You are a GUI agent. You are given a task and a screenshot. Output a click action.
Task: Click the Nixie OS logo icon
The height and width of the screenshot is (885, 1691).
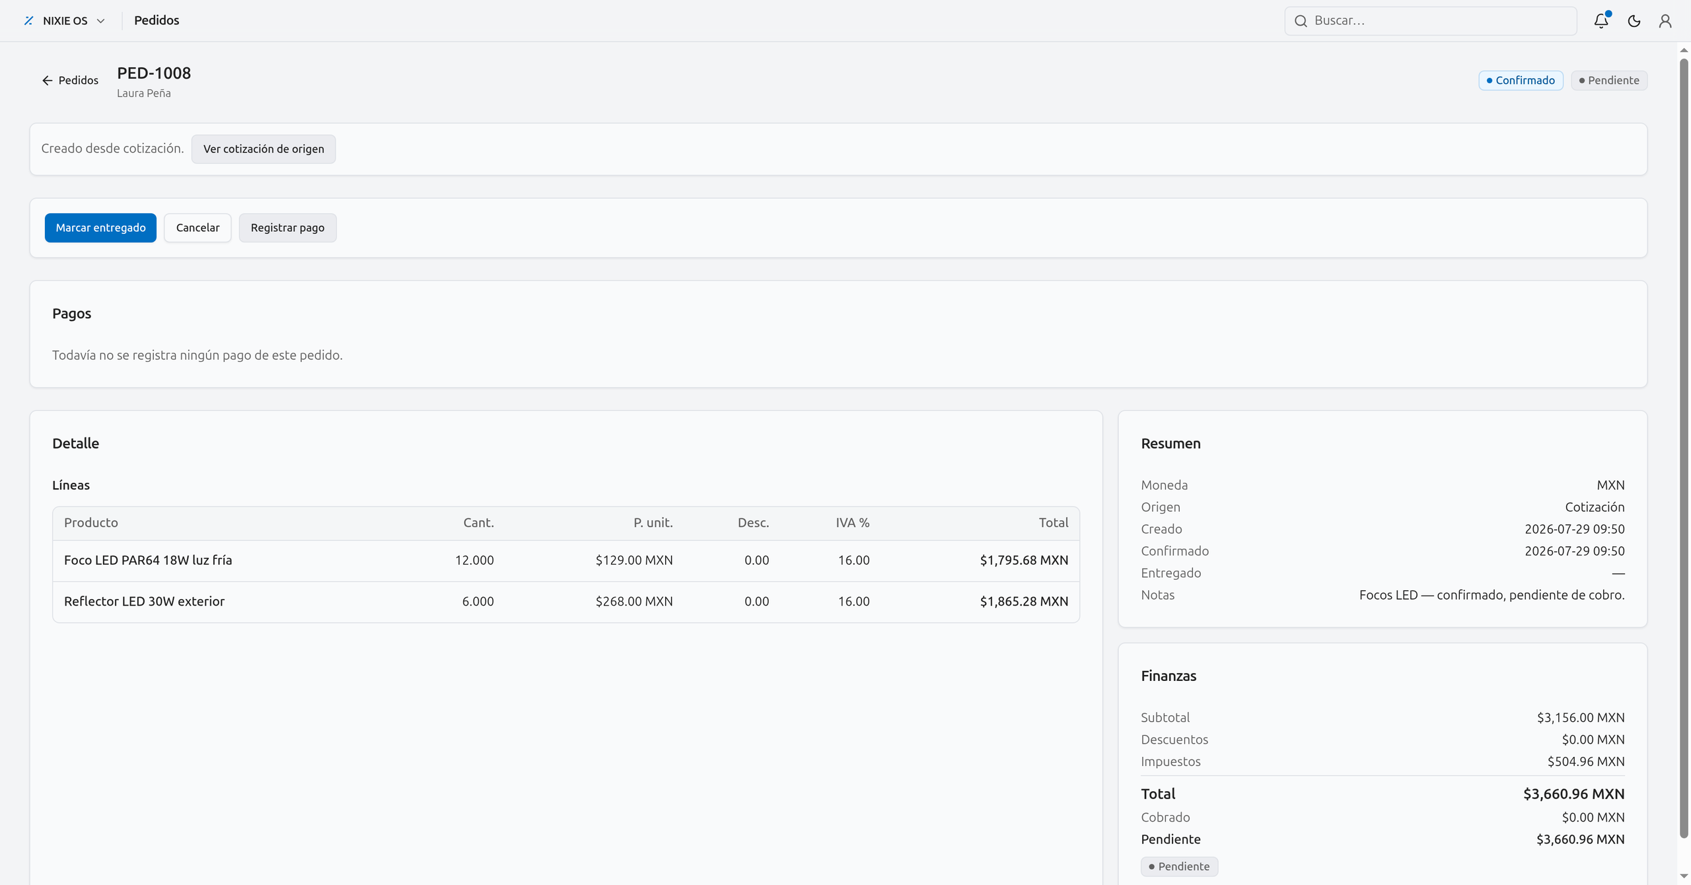pos(28,20)
